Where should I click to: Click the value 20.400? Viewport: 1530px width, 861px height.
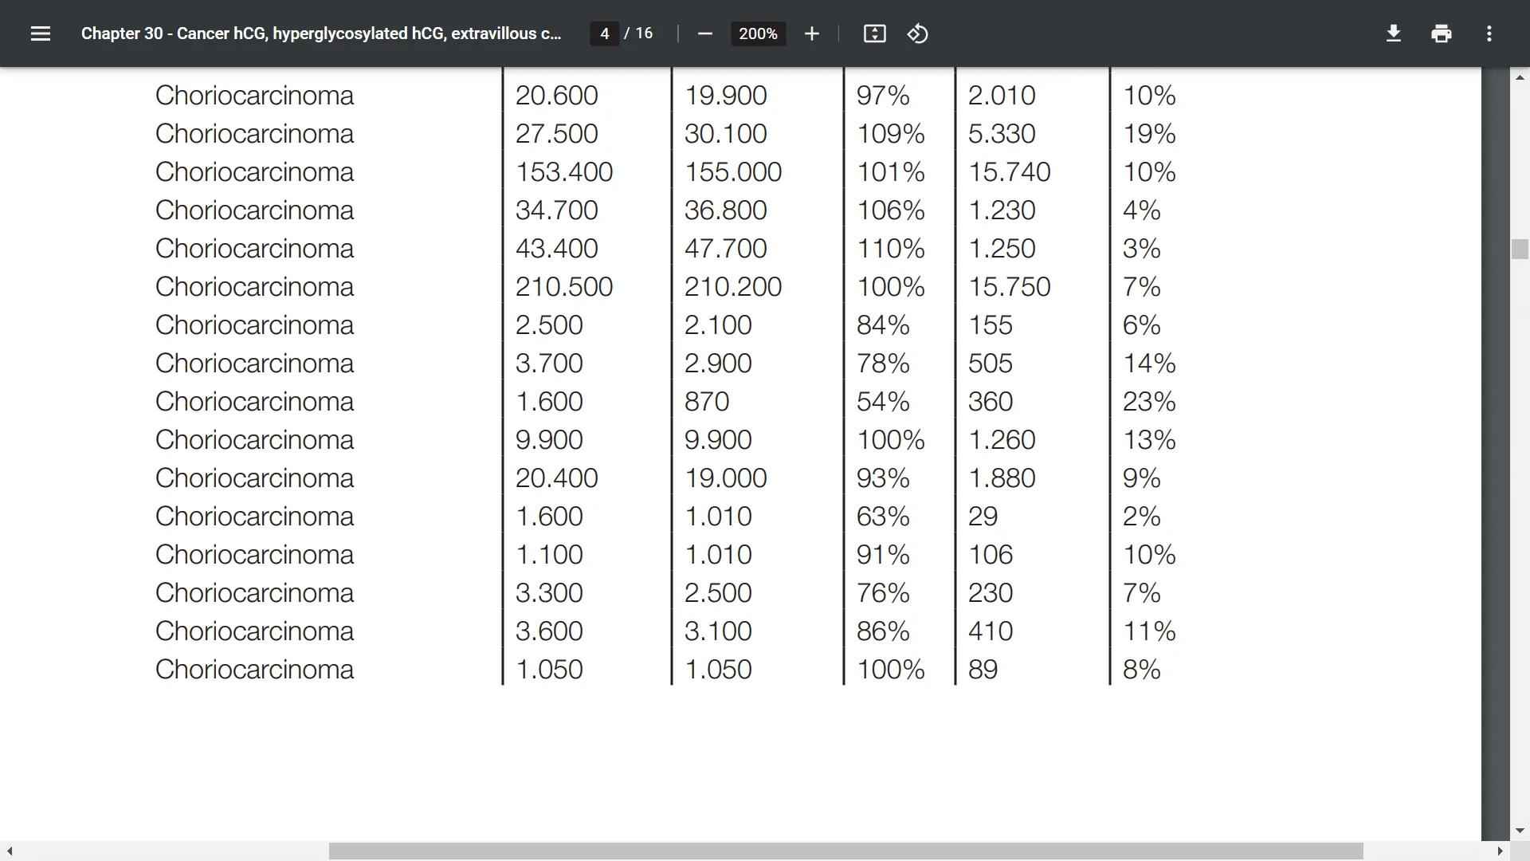click(x=556, y=478)
